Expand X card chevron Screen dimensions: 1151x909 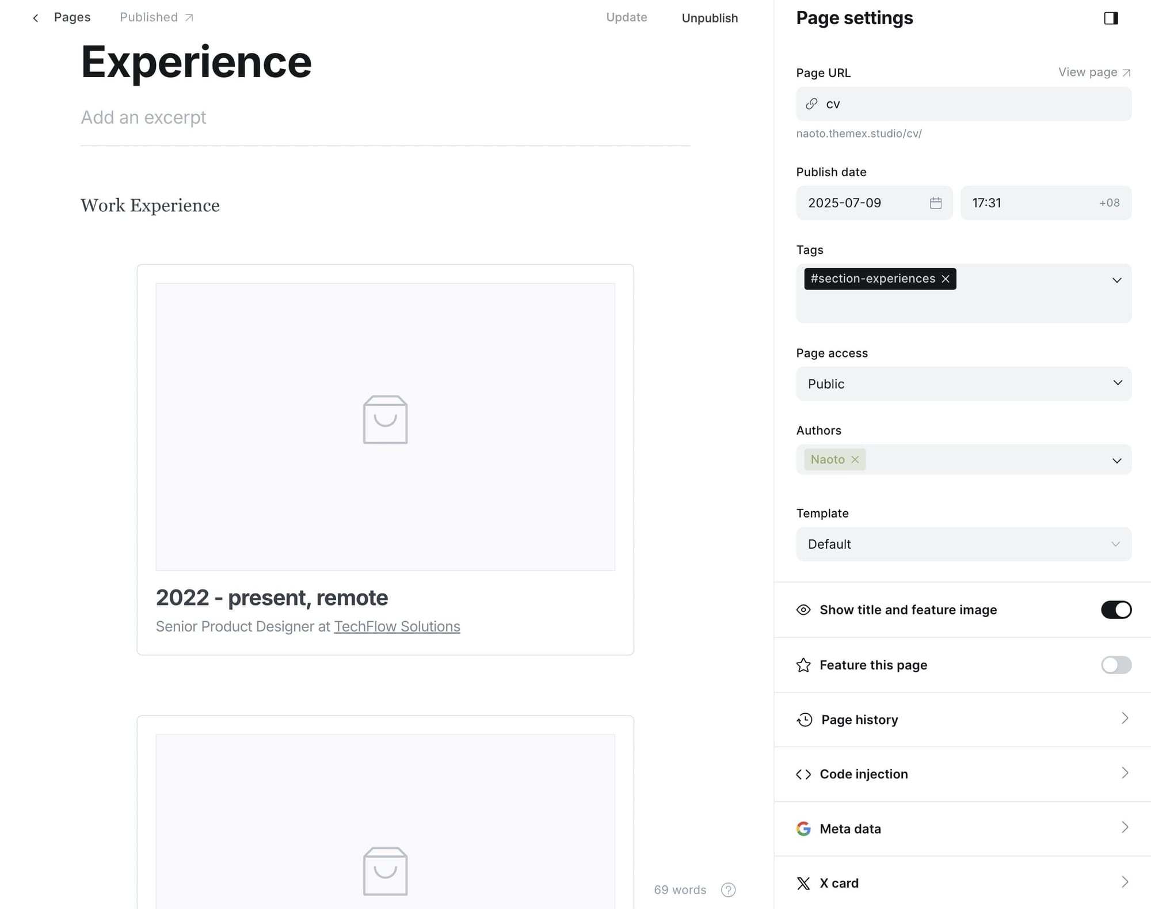pyautogui.click(x=1125, y=882)
